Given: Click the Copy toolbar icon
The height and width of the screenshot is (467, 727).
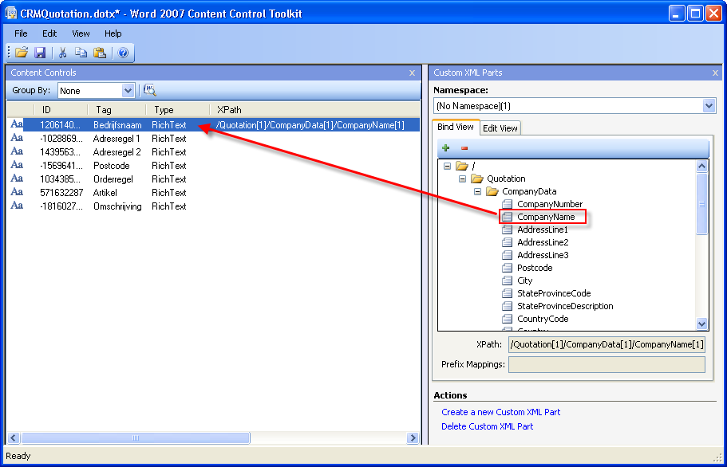Looking at the screenshot, I should (81, 53).
